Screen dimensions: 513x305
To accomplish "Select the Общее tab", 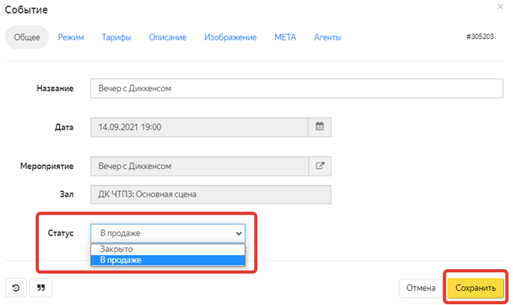I will [28, 37].
